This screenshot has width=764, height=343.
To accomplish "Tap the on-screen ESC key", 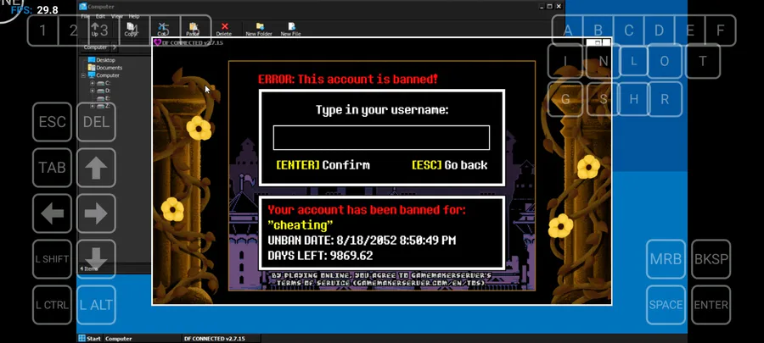I will pyautogui.click(x=52, y=122).
